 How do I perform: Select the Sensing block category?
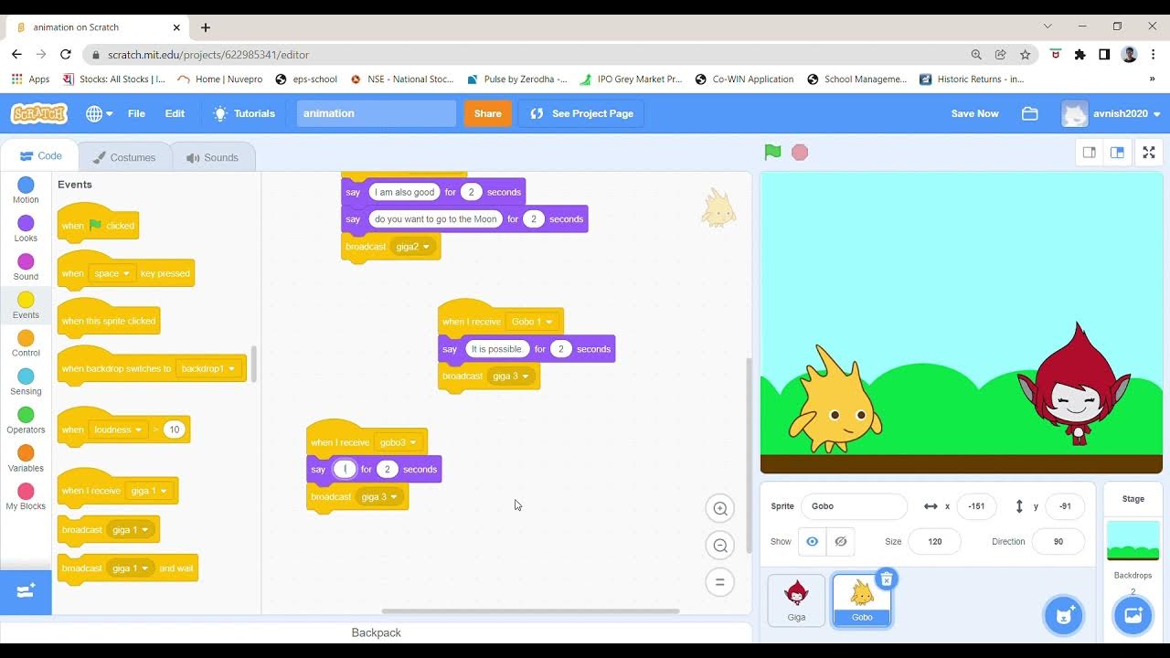(26, 382)
